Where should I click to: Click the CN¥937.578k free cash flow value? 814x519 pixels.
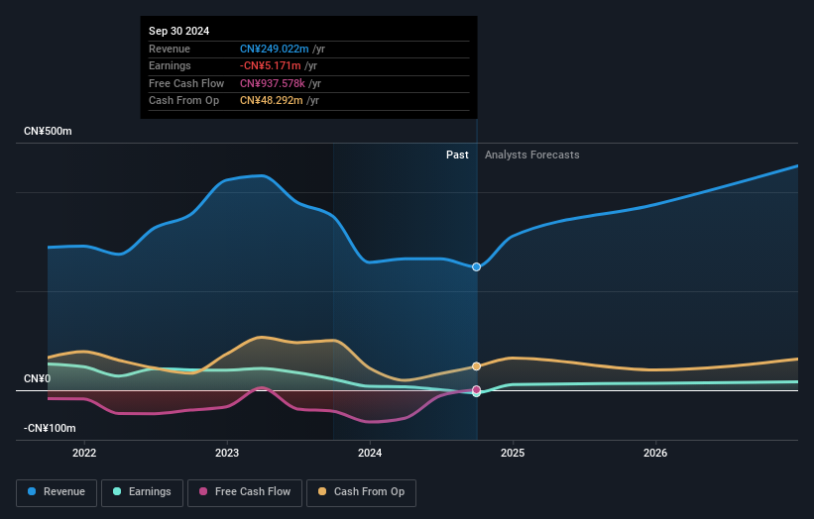click(x=273, y=83)
